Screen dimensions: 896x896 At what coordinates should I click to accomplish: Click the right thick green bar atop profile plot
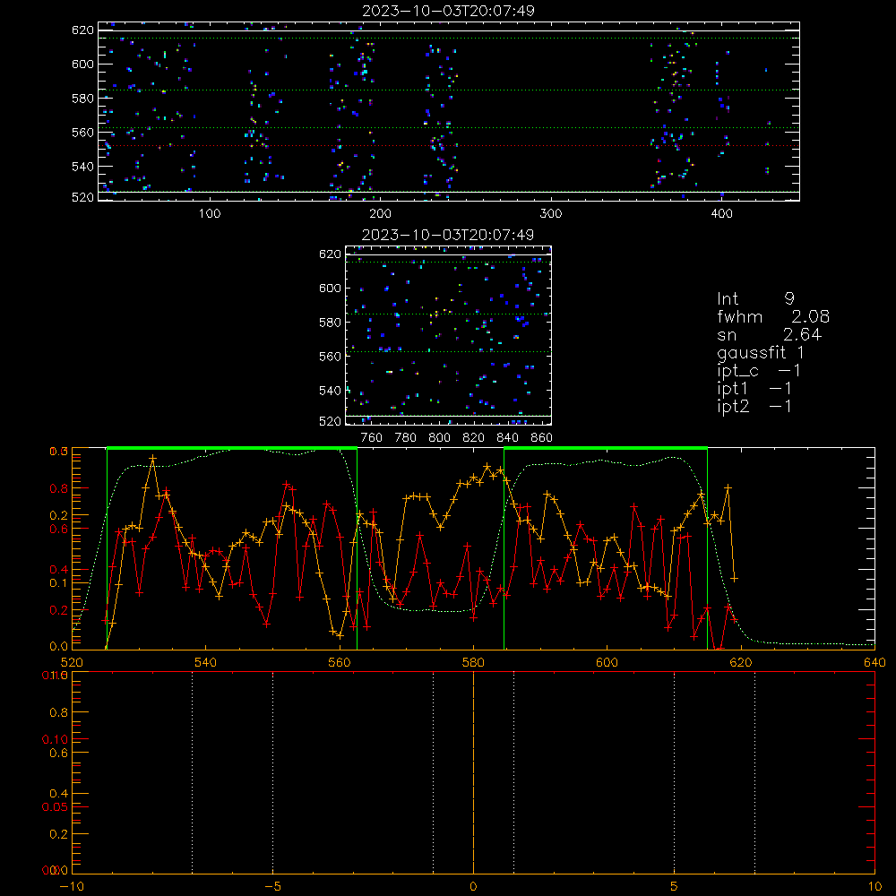[x=606, y=448]
